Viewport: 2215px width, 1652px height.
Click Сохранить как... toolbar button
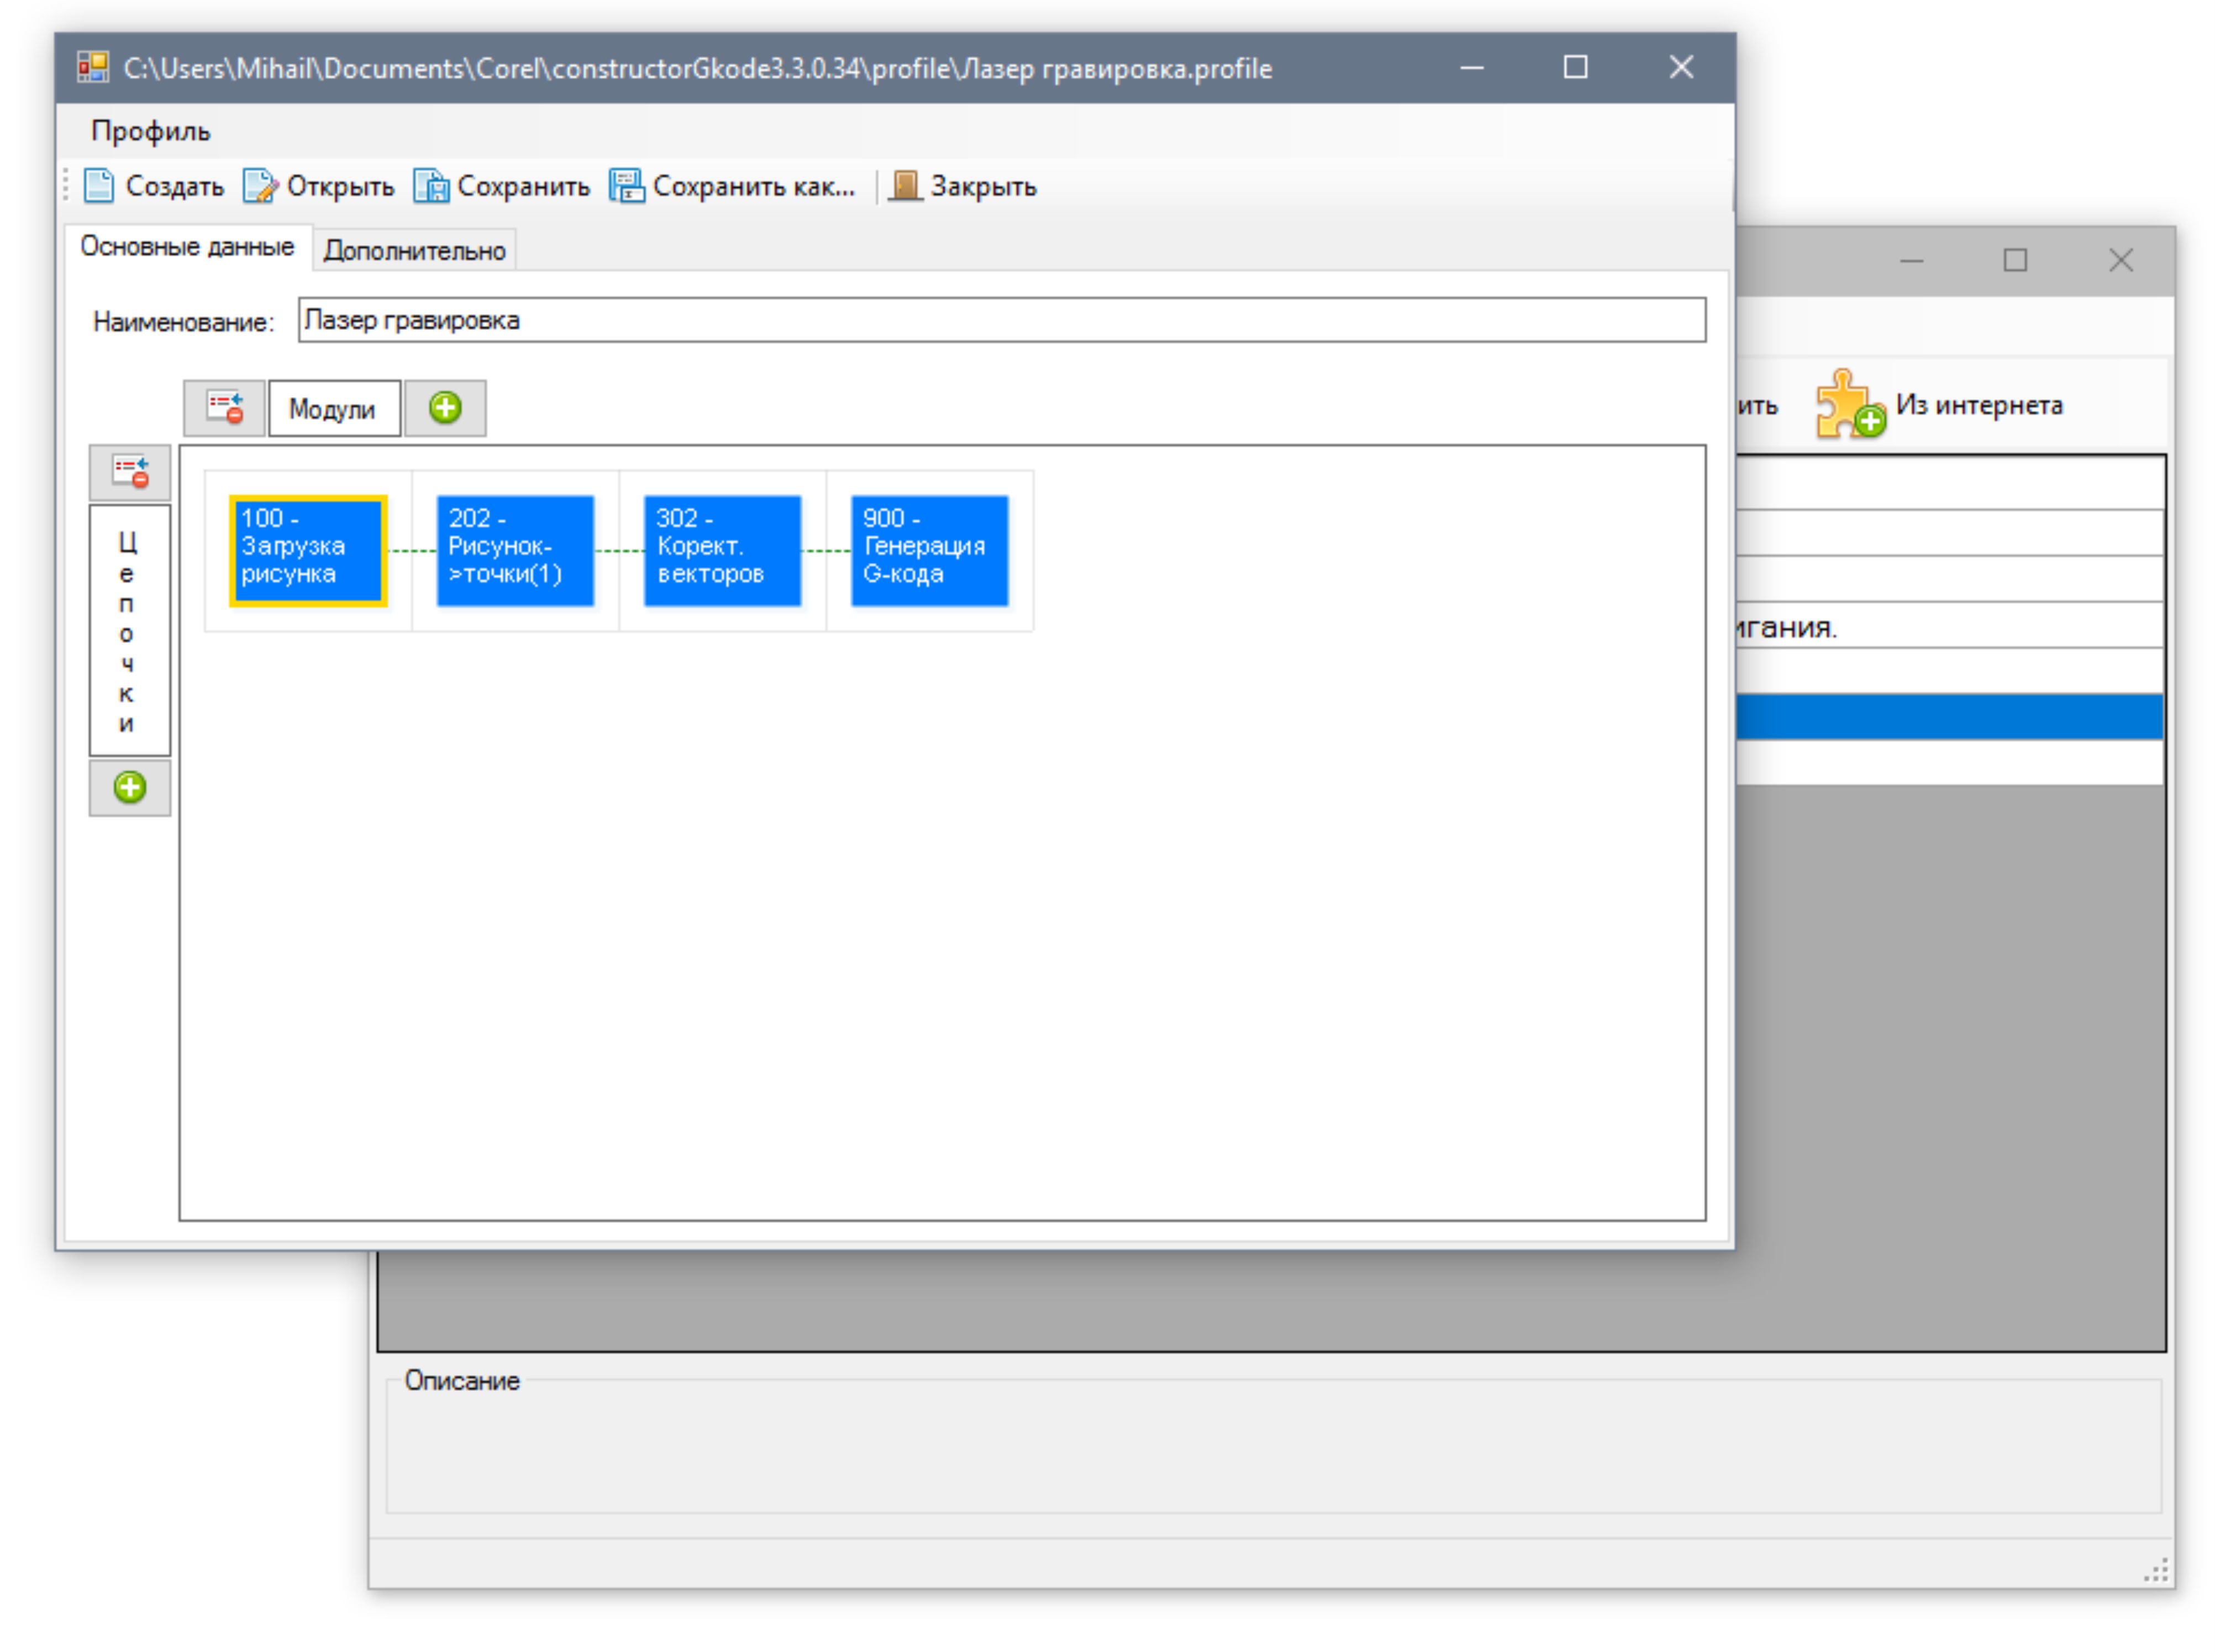coord(732,186)
